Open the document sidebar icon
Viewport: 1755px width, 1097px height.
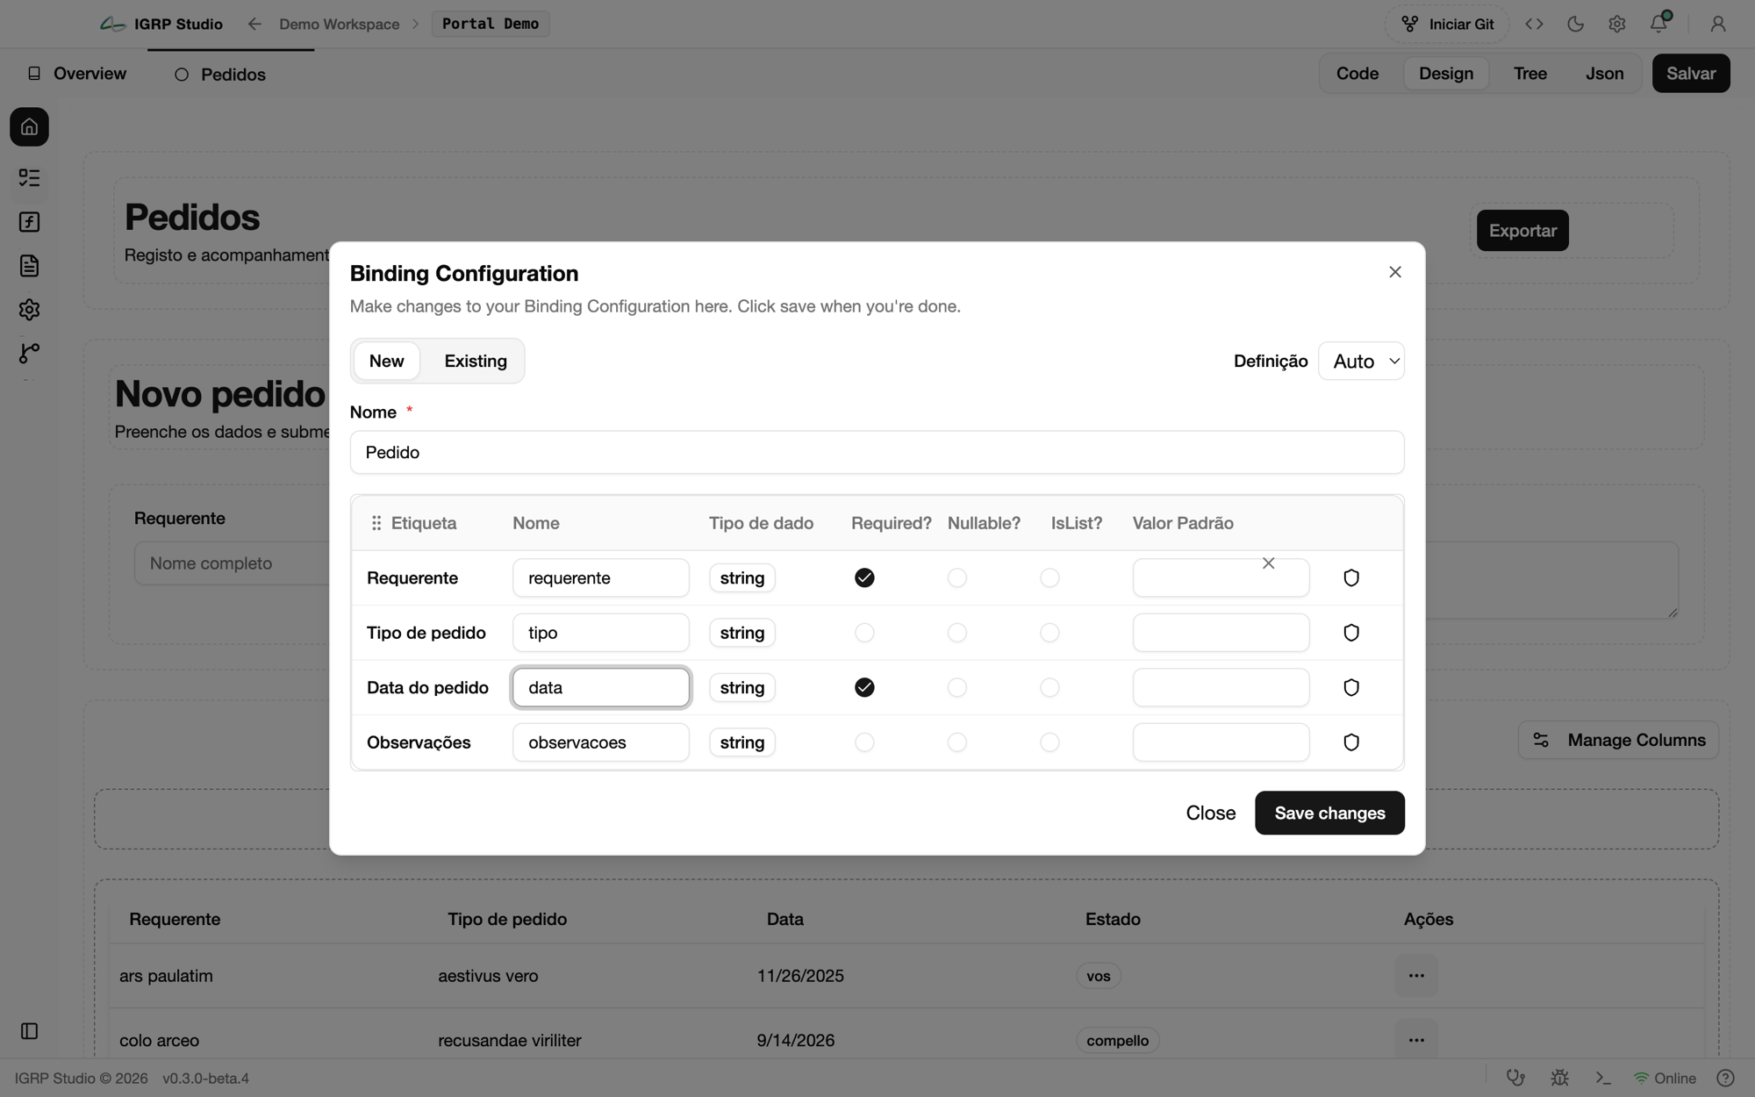[29, 266]
